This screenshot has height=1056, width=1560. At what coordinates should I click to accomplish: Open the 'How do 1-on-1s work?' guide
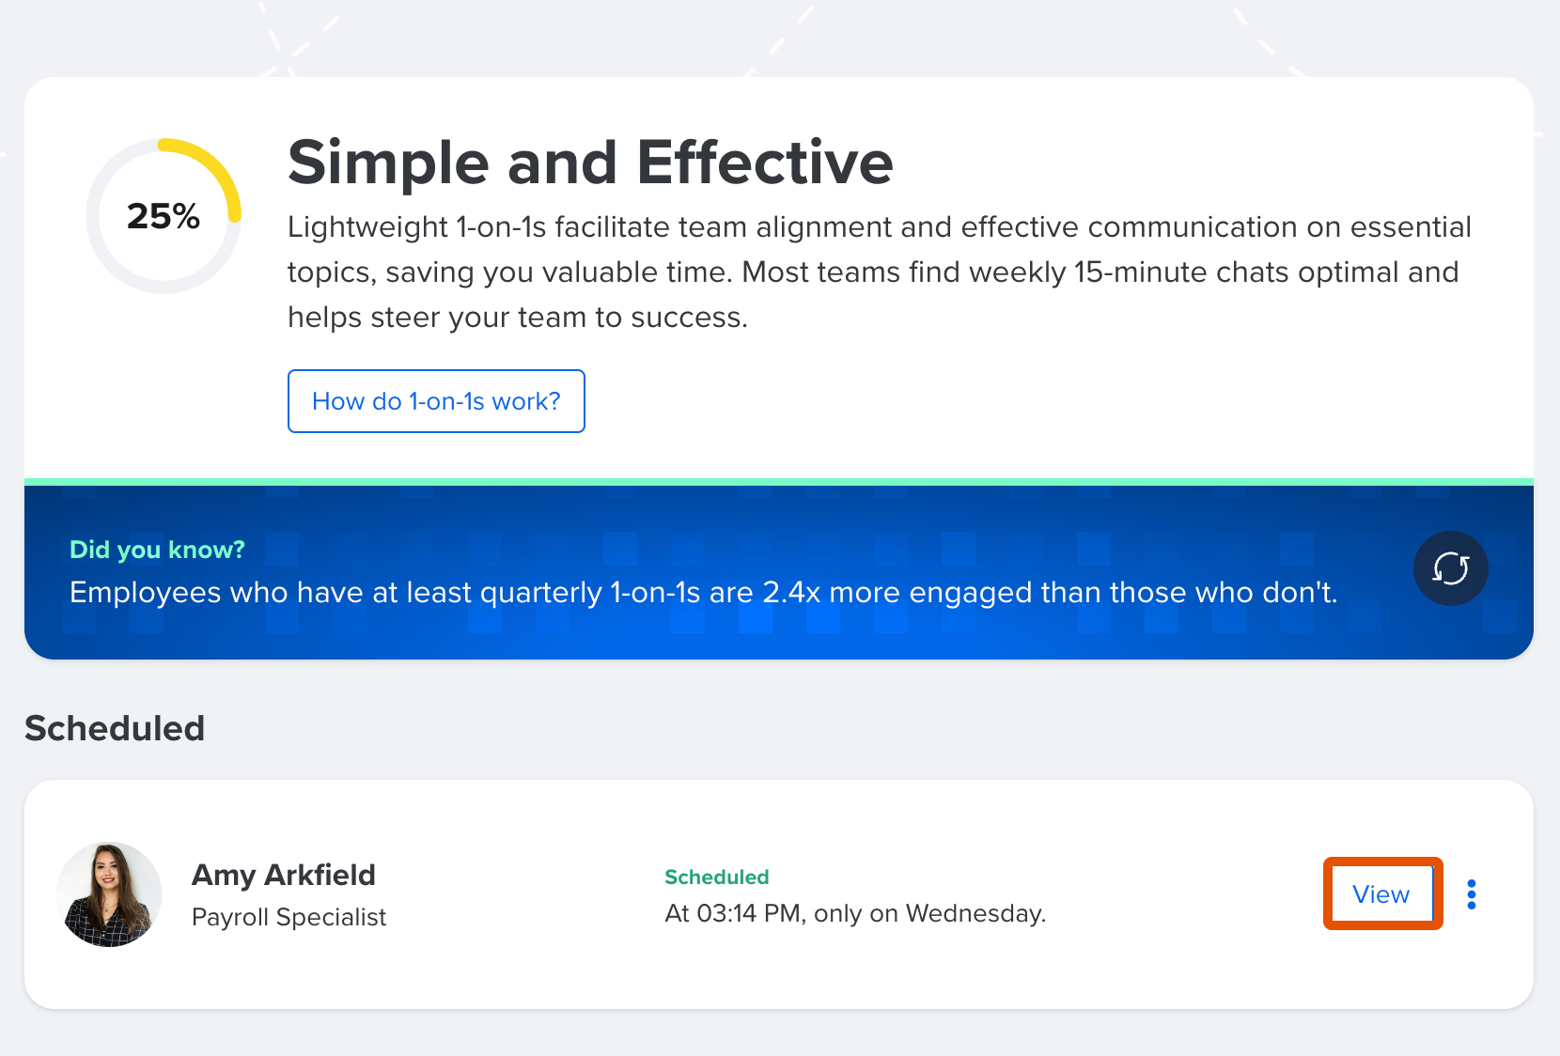tap(436, 401)
